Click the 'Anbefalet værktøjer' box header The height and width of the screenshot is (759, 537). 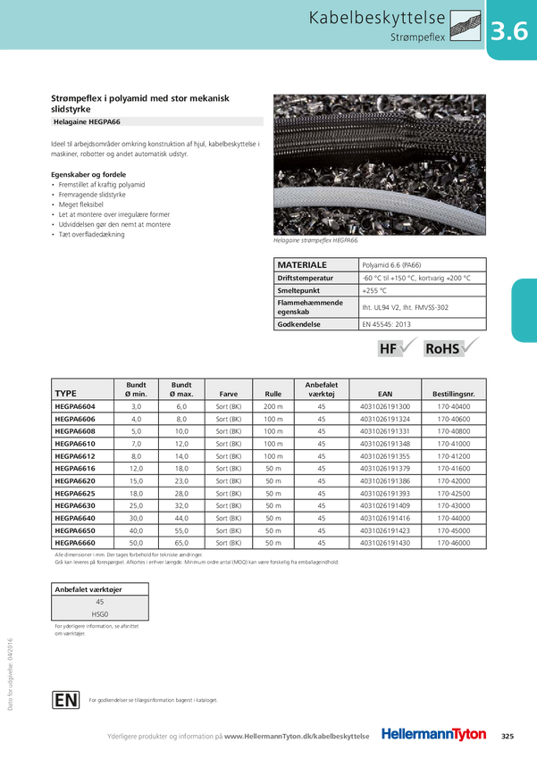click(x=100, y=589)
